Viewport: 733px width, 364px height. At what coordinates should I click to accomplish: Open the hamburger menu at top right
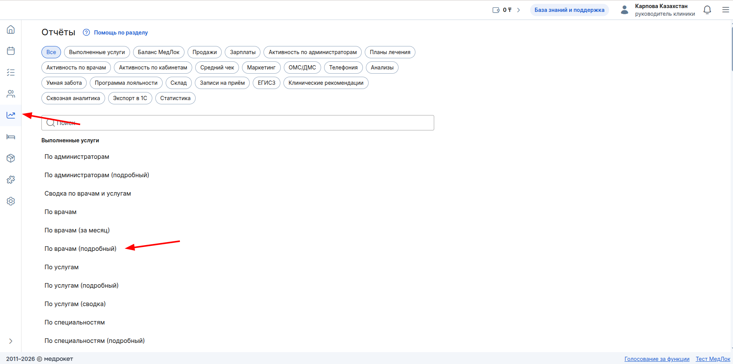(725, 10)
